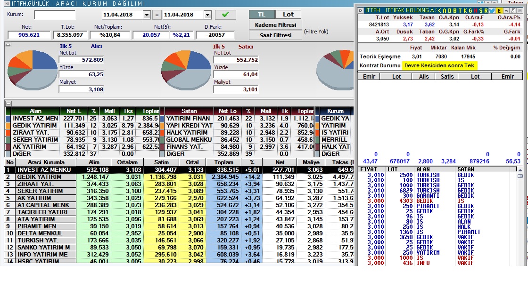Sort by Alim column header
Image resolution: width=528 pixels, height=289 pixels.
[x=94, y=162]
